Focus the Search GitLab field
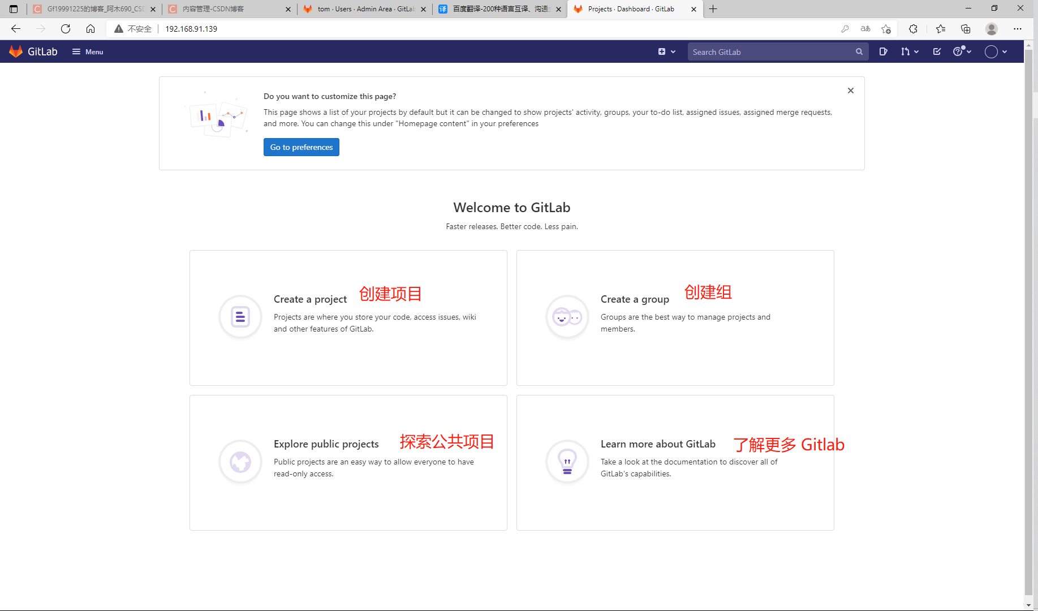The image size is (1038, 611). pyautogui.click(x=778, y=51)
